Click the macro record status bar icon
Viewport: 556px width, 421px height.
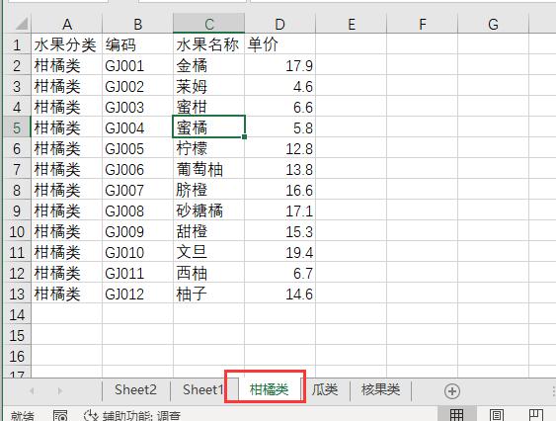click(x=60, y=415)
